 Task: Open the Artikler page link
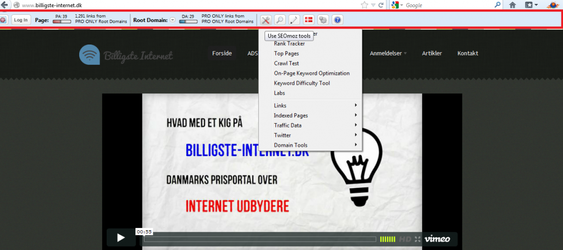tap(432, 53)
